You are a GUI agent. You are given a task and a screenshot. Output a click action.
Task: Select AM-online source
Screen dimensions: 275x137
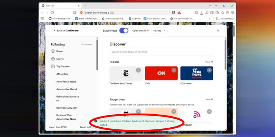point(62,74)
